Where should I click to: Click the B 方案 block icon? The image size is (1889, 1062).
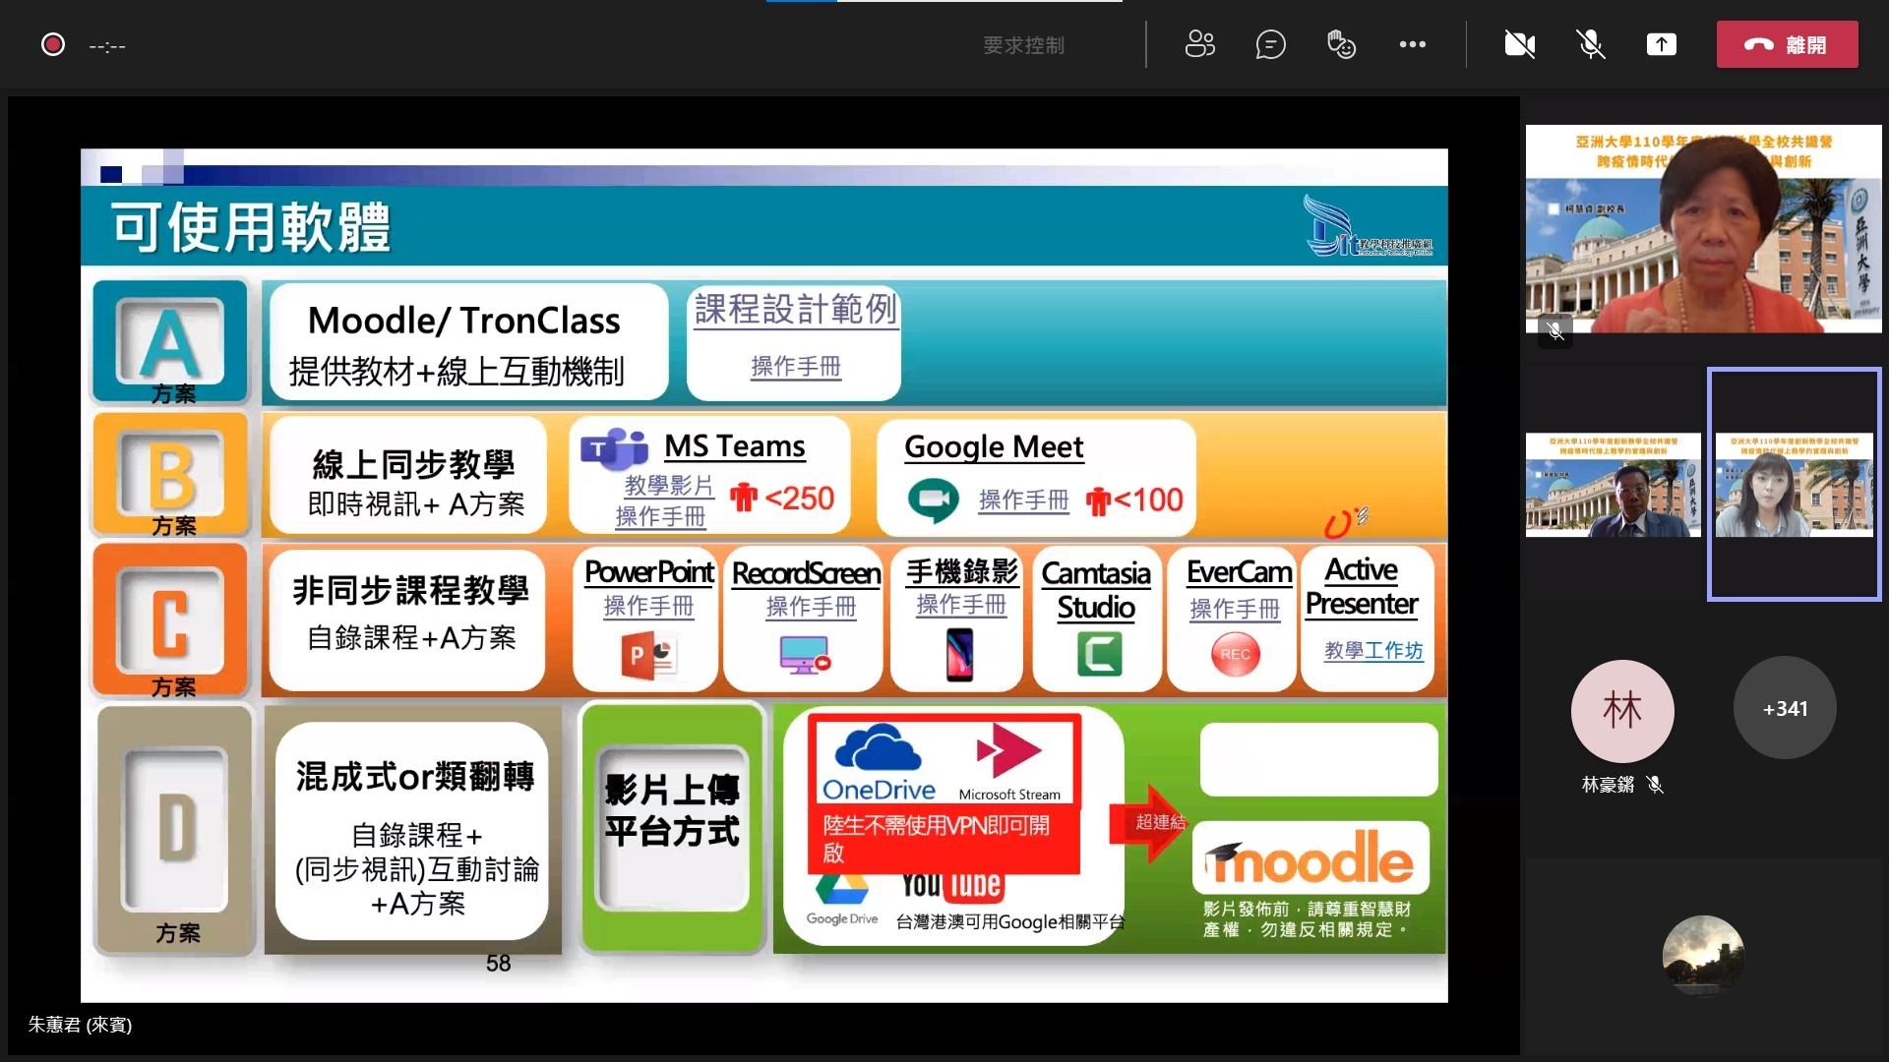click(170, 475)
